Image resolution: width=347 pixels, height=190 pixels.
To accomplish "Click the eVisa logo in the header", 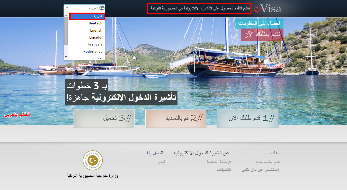I will pos(268,9).
